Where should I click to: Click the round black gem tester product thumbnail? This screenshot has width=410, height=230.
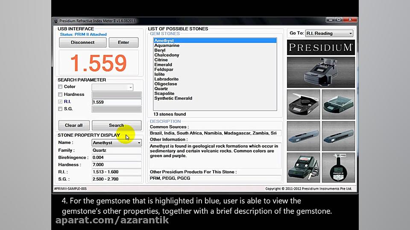coord(303,105)
